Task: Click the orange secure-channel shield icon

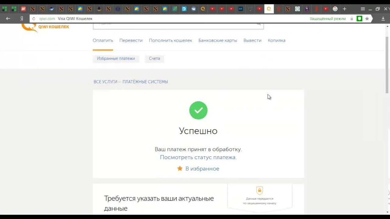Action: tap(260, 191)
